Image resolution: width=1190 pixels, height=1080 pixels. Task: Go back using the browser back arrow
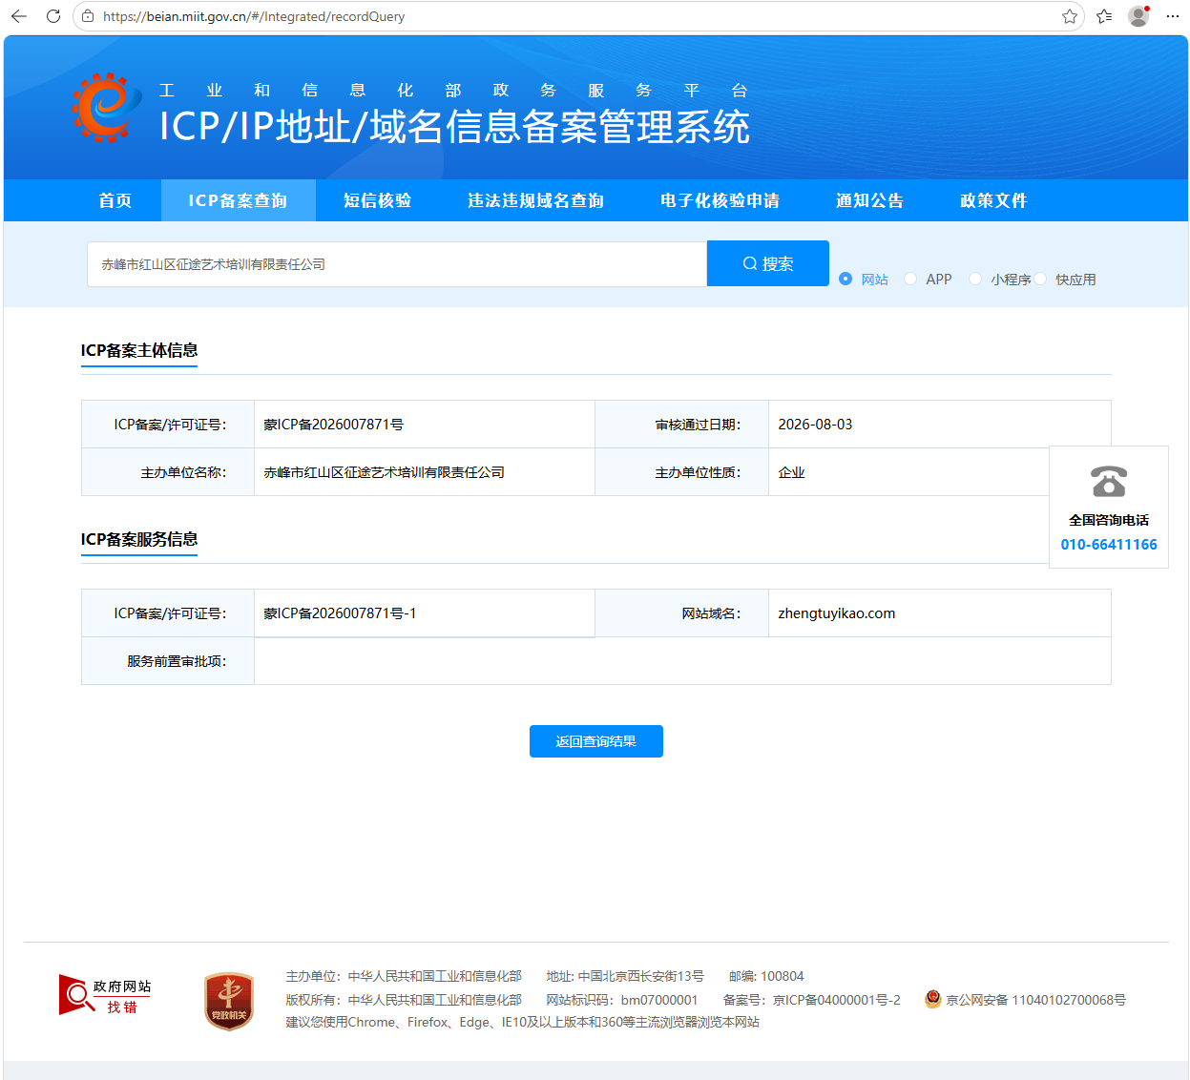[x=19, y=16]
